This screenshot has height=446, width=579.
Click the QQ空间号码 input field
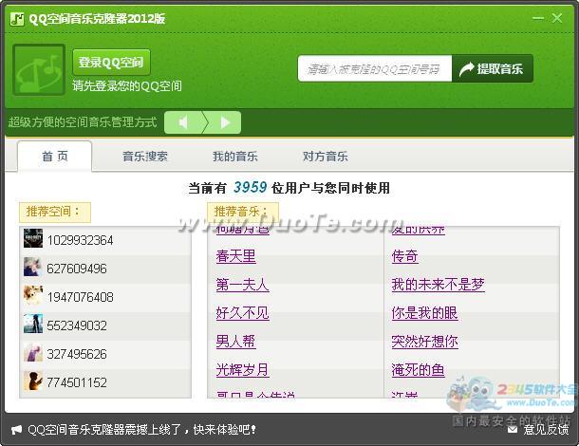coord(374,68)
